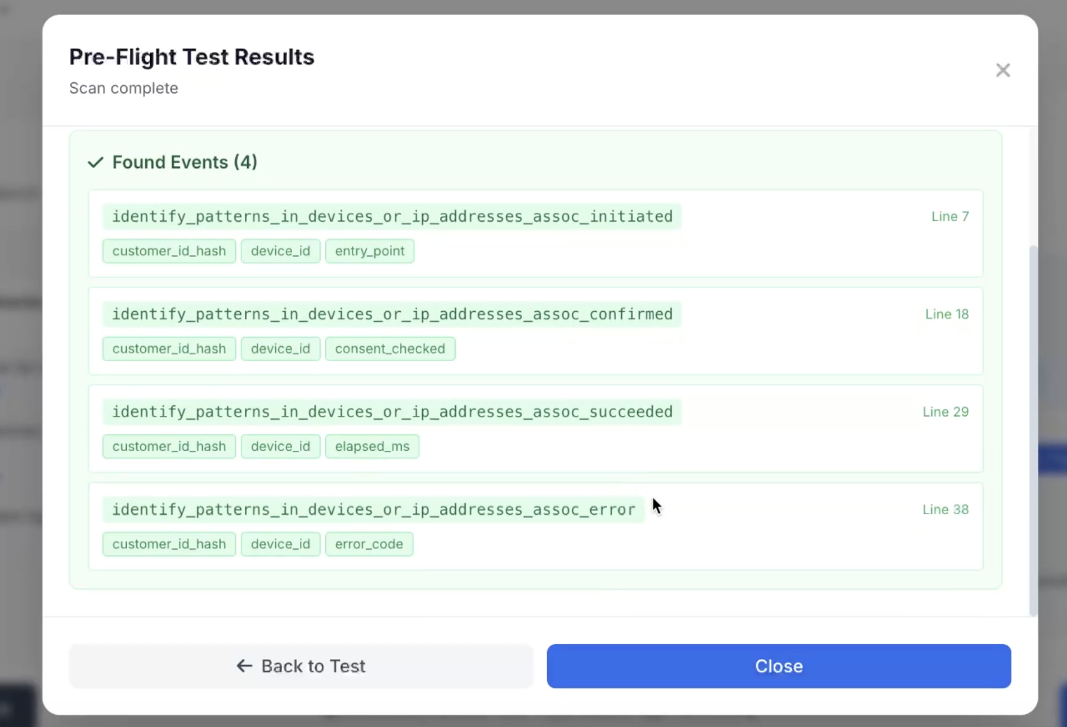
Task: Open the Line 18 reference
Action: click(x=947, y=314)
